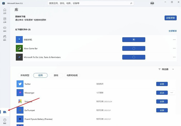The width and height of the screenshot is (181, 126).
Task: Click the 获取更新 button
Action: pos(170,18)
